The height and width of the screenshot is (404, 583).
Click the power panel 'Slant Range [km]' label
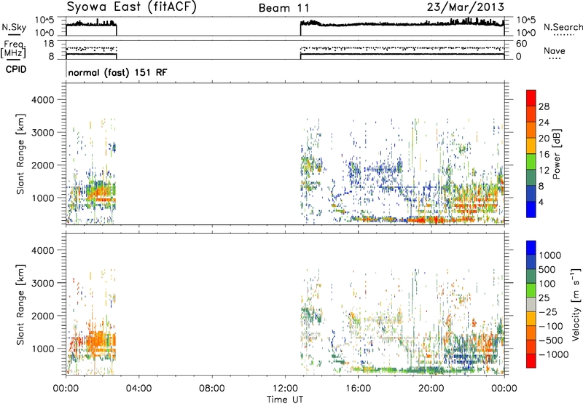point(20,154)
